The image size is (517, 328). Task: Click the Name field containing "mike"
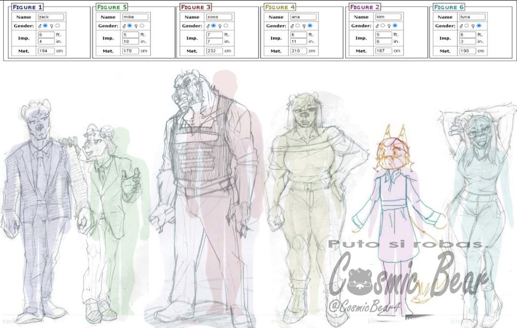coord(135,17)
